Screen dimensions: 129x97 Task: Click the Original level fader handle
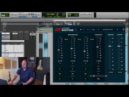click(x=110, y=46)
